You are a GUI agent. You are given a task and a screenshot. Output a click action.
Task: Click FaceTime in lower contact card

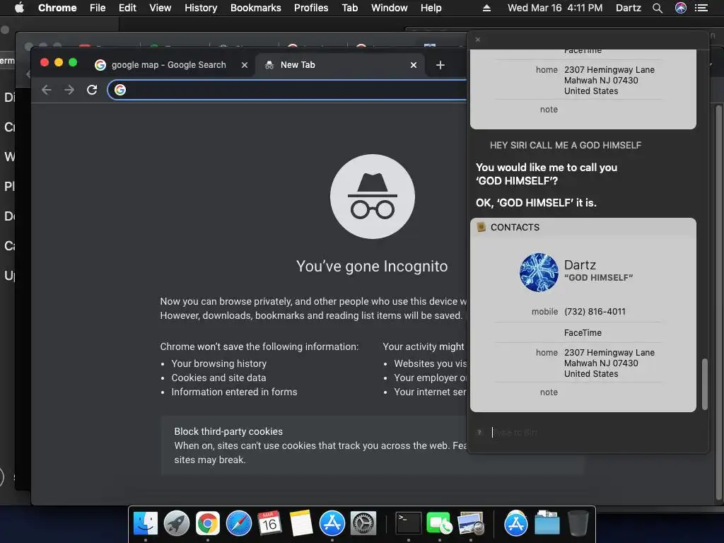[x=583, y=333]
